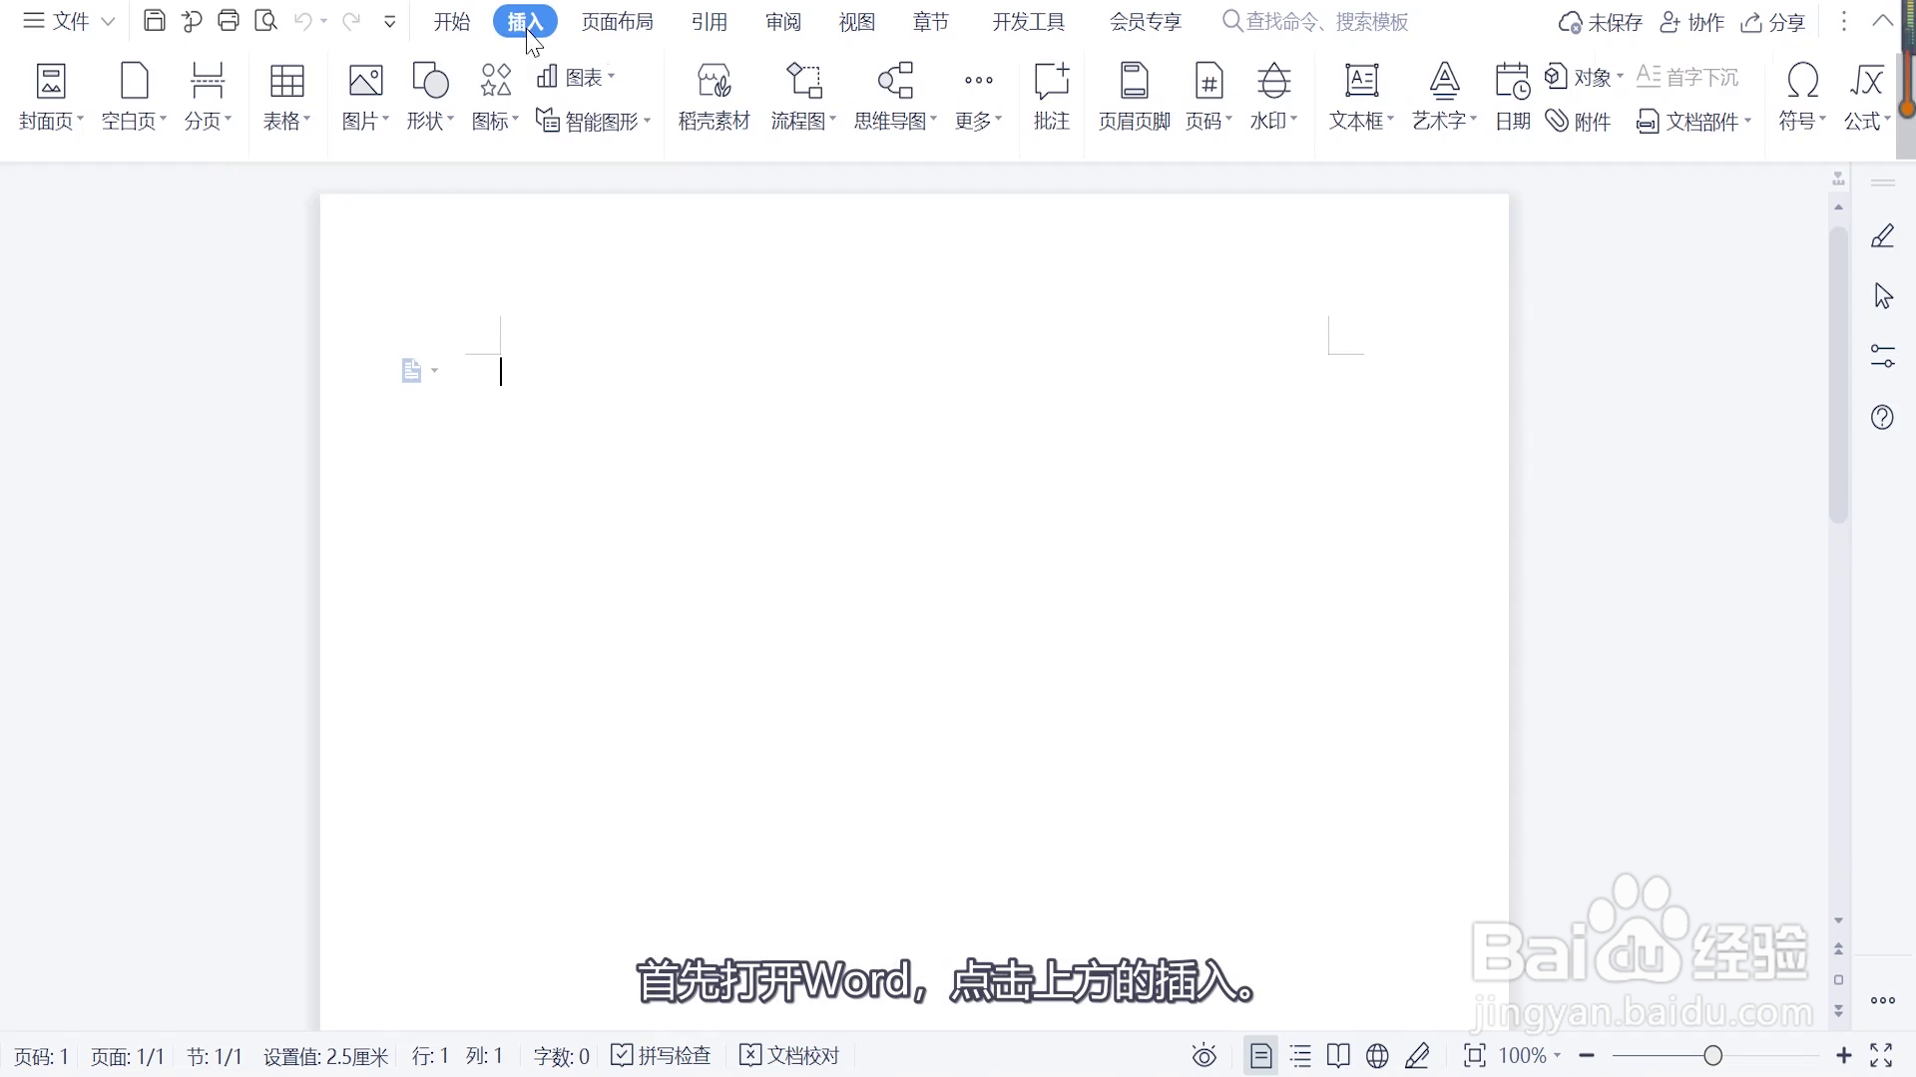Insert a Blank Page (空白页)
Viewport: 1916px width, 1077px height.
pos(134,97)
